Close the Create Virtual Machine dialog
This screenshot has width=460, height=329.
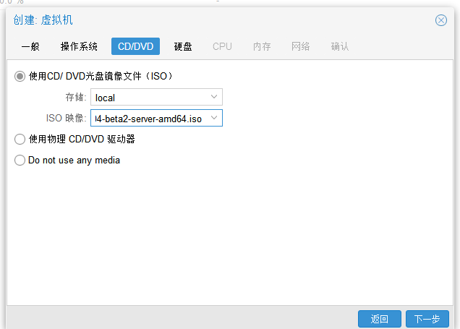pyautogui.click(x=441, y=20)
